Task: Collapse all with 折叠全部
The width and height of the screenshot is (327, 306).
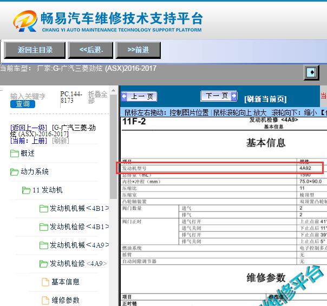Action: [x=97, y=97]
